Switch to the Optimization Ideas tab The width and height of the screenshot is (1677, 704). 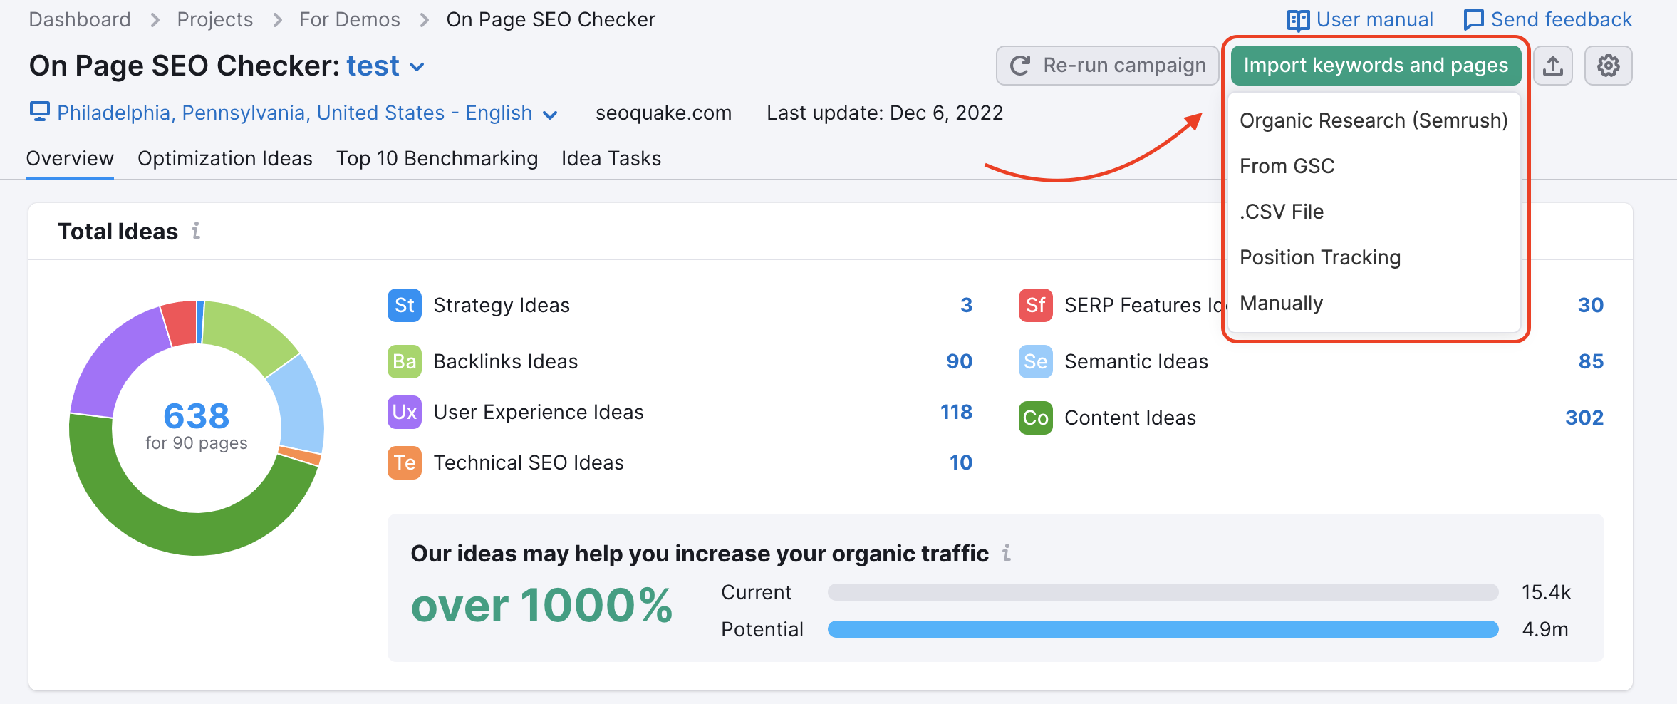[225, 158]
